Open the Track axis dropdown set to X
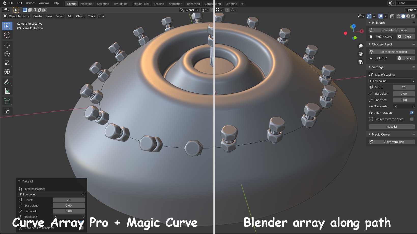417x234 pixels. tap(404, 106)
